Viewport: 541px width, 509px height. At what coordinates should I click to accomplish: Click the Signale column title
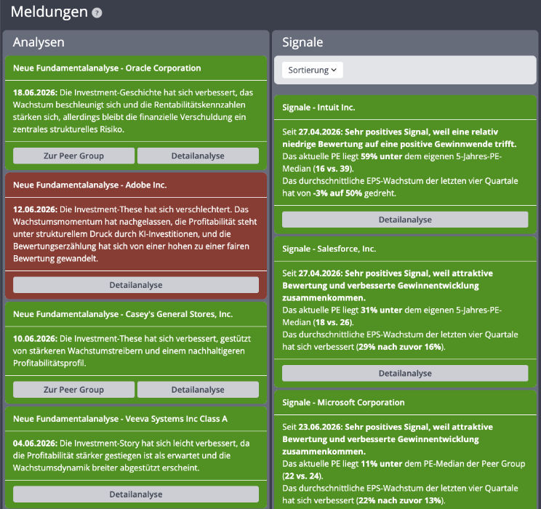[302, 42]
